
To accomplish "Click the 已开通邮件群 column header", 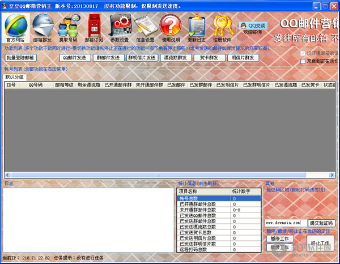I will pos(118,85).
